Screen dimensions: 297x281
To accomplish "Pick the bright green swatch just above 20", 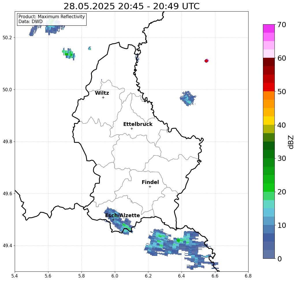I will pyautogui.click(x=269, y=187).
